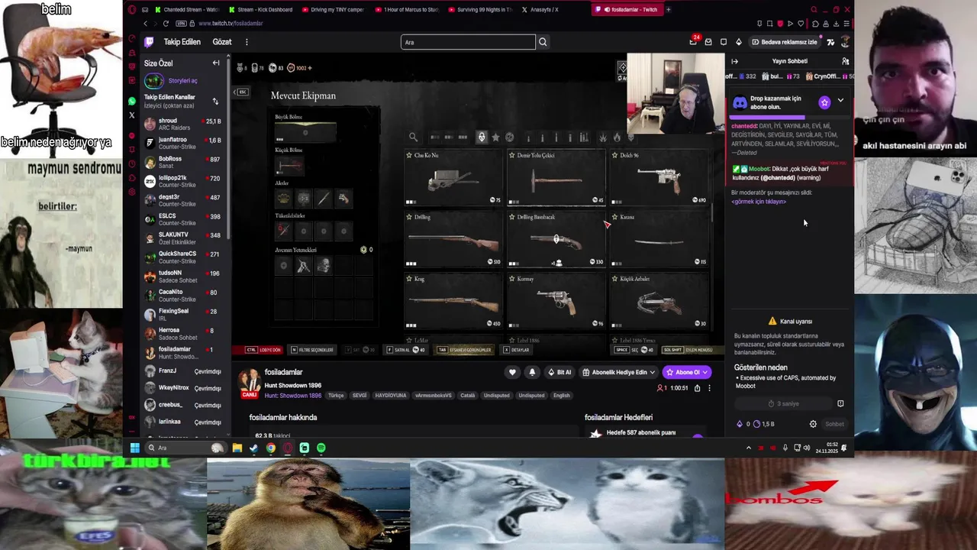
Task: Open the shroud channel in sidebar
Action: click(182, 124)
